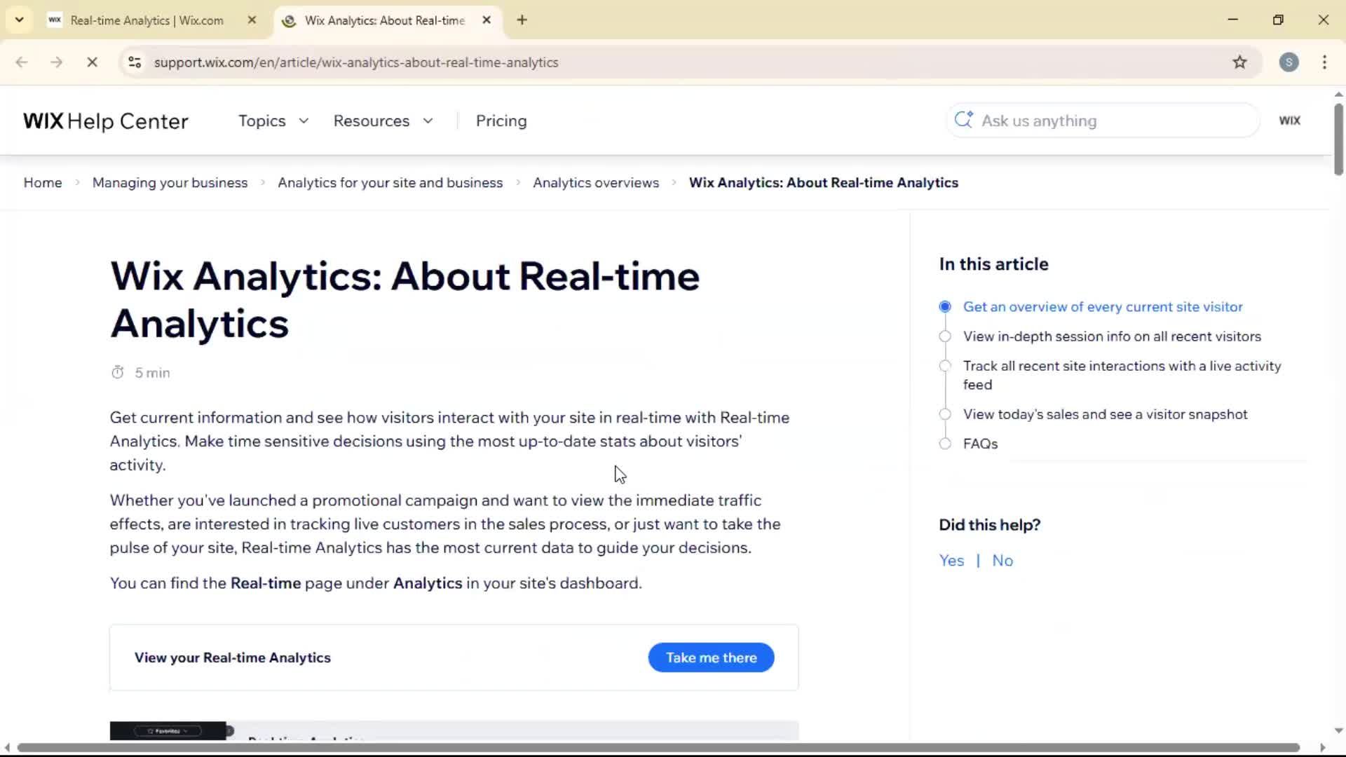Bookmark this page with star icon
The height and width of the screenshot is (757, 1346).
(x=1239, y=62)
